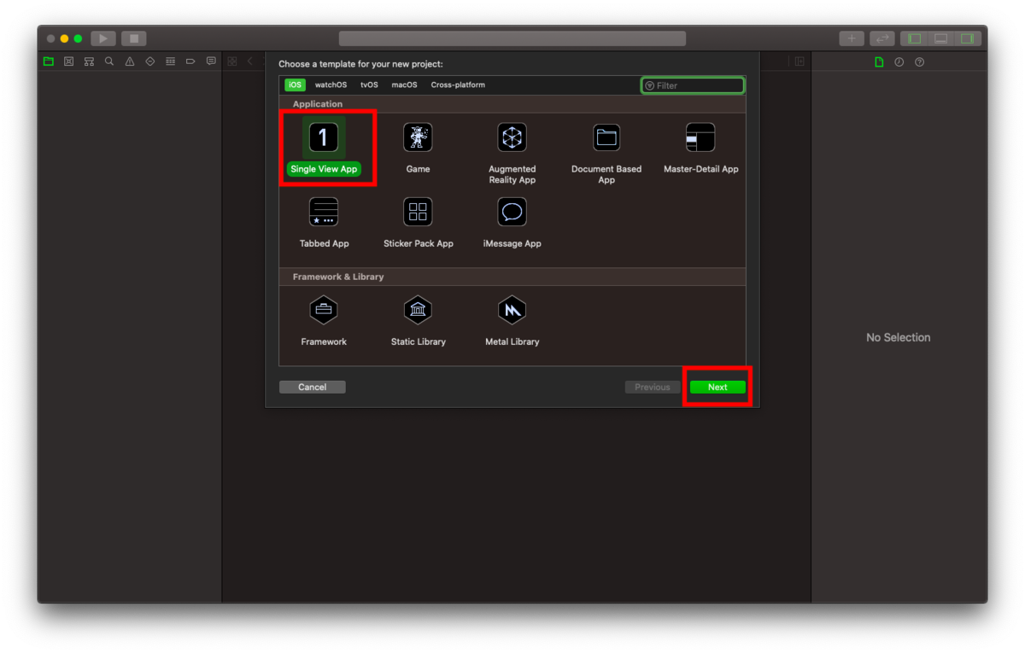
Task: Open the Project navigator folder icon
Action: (48, 61)
